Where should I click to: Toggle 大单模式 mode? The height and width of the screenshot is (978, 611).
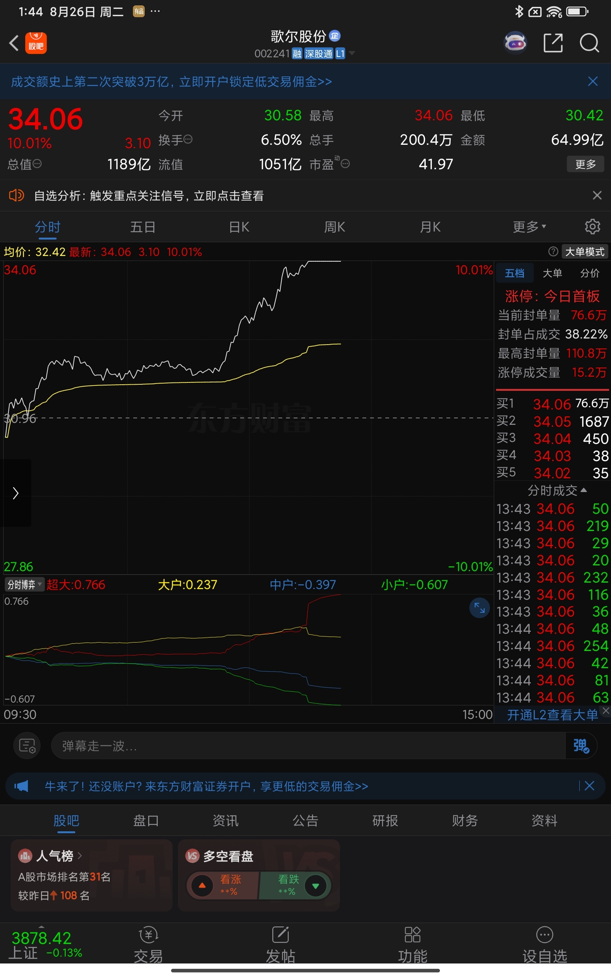[x=585, y=251]
